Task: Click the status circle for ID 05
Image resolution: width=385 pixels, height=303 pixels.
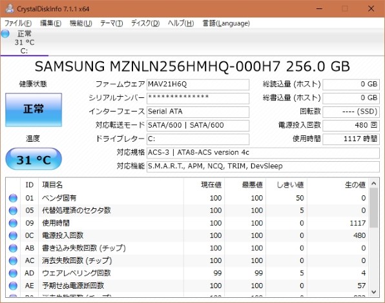Action: pyautogui.click(x=13, y=210)
